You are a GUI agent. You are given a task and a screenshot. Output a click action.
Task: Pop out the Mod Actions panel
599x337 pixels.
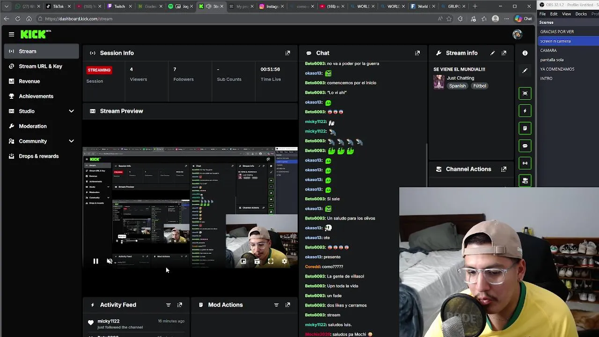point(288,305)
